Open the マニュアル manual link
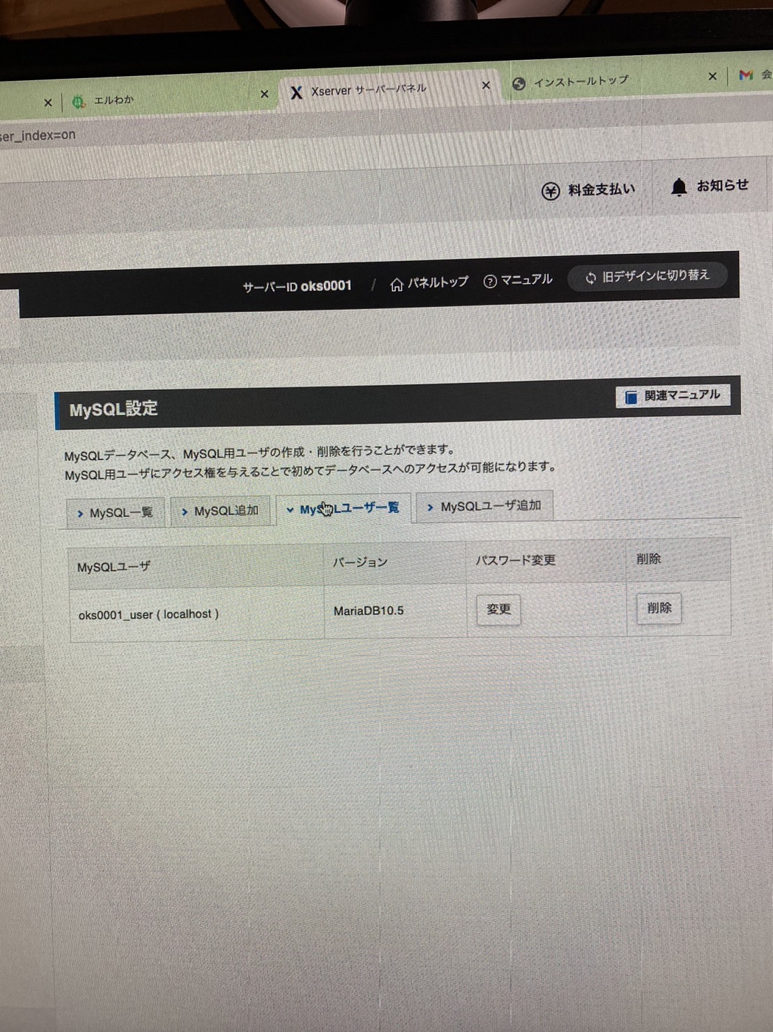773x1032 pixels. pyautogui.click(x=518, y=281)
